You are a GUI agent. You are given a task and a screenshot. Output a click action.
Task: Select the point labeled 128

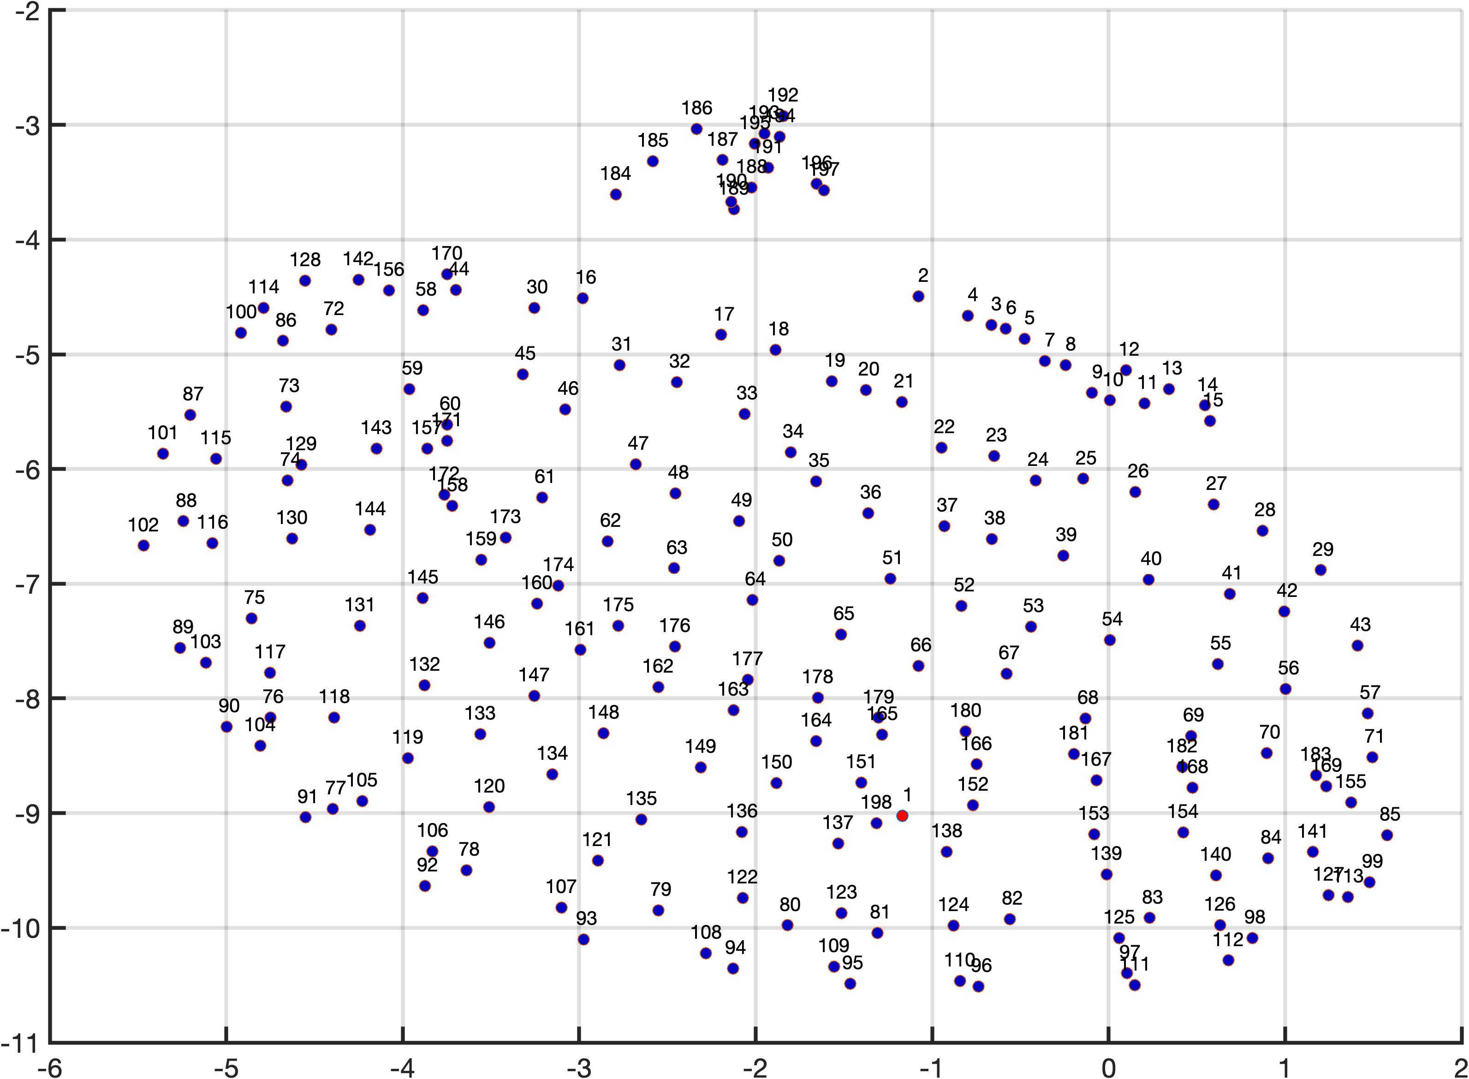coord(305,281)
